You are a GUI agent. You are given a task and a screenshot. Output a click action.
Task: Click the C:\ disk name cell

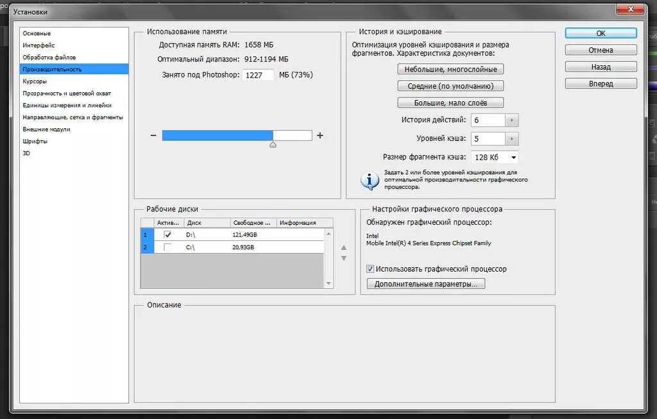pyautogui.click(x=190, y=247)
